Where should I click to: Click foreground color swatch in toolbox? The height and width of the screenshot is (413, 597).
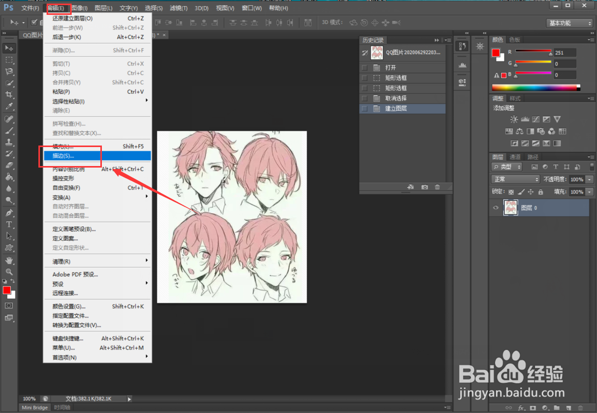tap(7, 291)
